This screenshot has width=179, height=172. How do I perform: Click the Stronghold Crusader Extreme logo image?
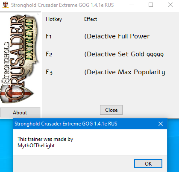tap(20, 58)
